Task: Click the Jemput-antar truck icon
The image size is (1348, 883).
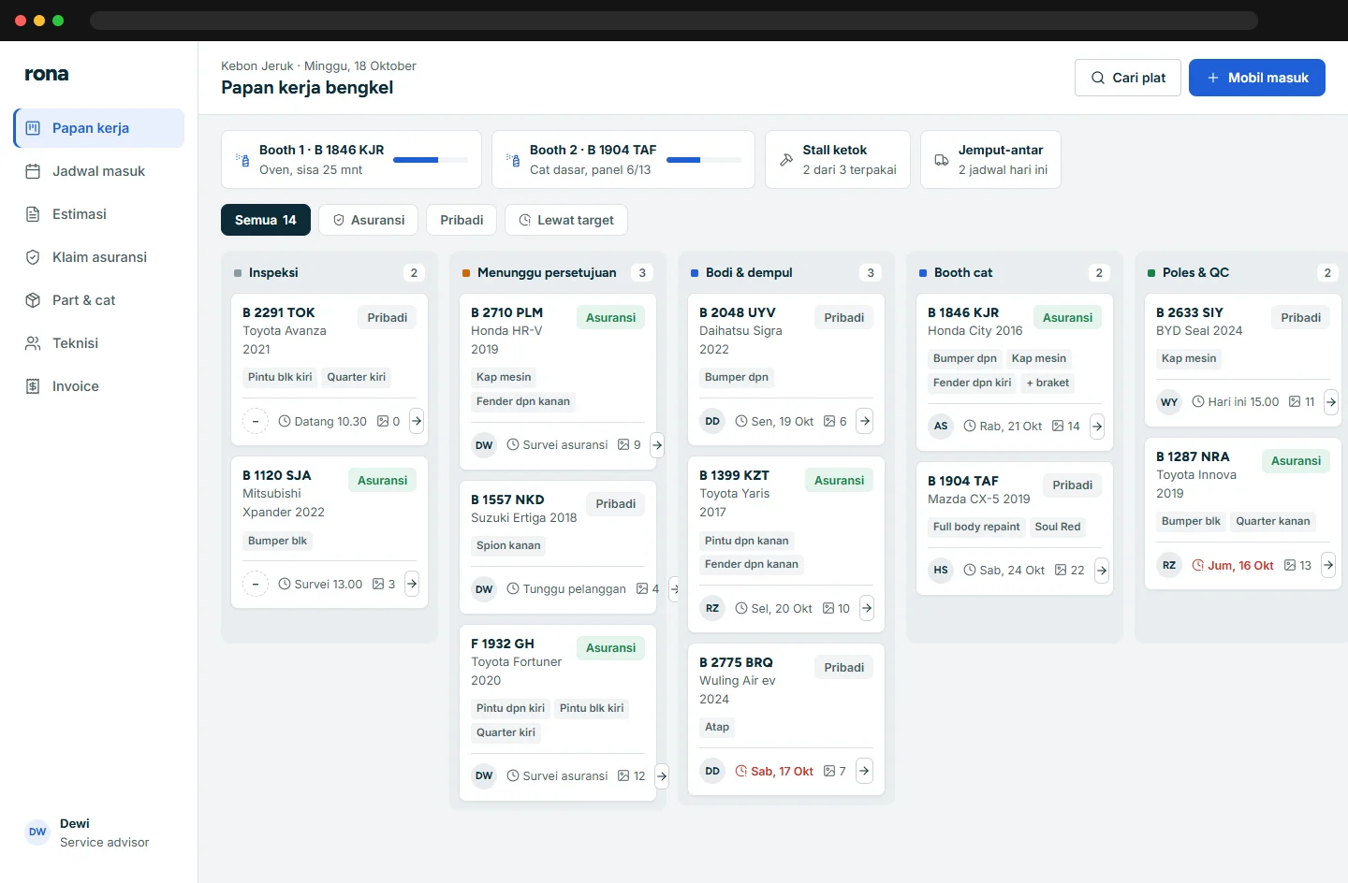Action: [942, 160]
